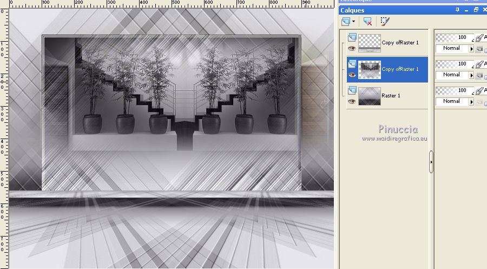Select the Raster 1 layer name
The height and width of the screenshot is (269, 487).
click(391, 96)
